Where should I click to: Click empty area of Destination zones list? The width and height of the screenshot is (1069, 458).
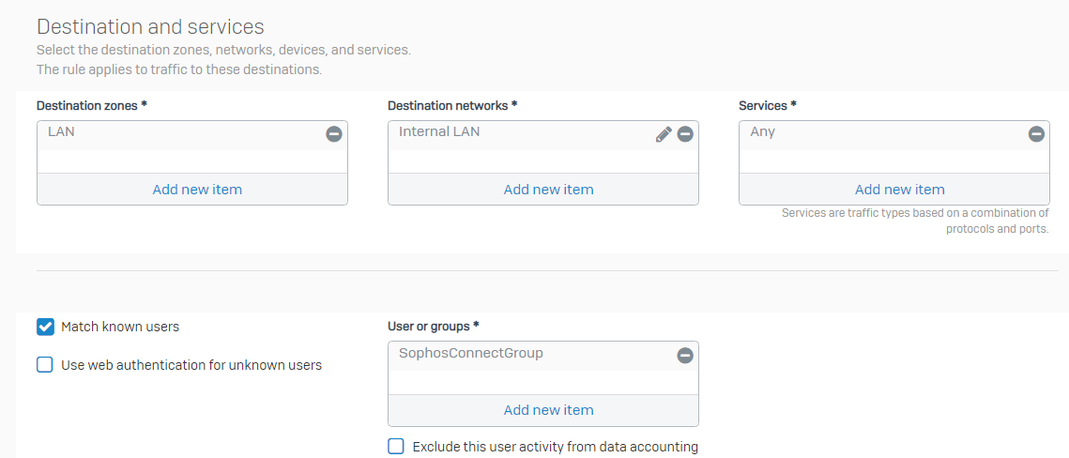click(192, 161)
